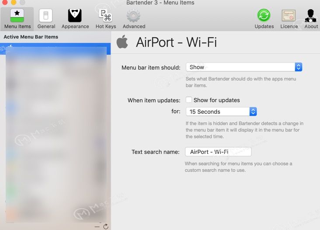Click the refresh icon below item list
Image resolution: width=320 pixels, height=230 pixels.
pos(106,227)
